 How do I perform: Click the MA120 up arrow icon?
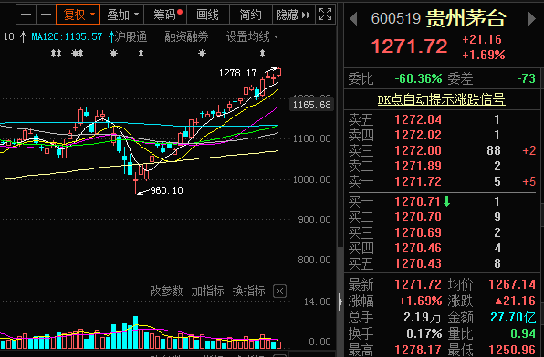pos(111,36)
